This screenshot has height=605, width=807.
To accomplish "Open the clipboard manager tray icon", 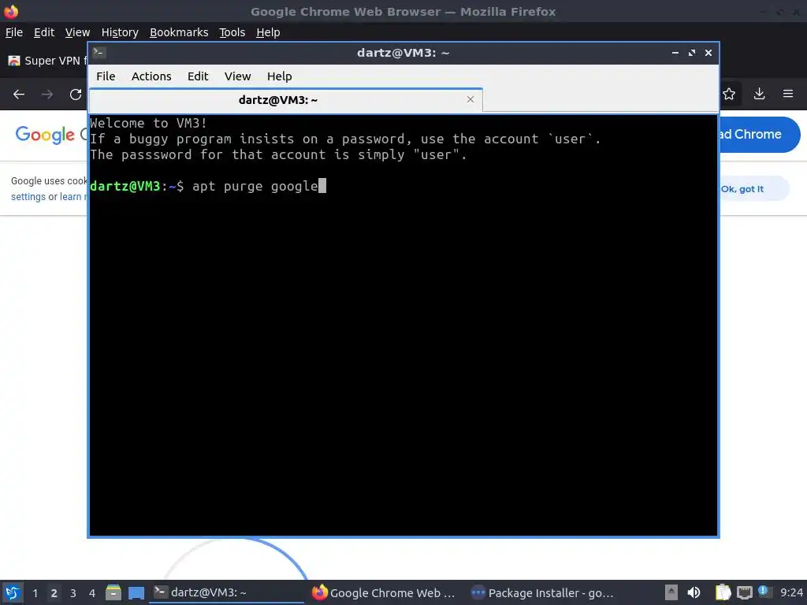I will point(723,592).
